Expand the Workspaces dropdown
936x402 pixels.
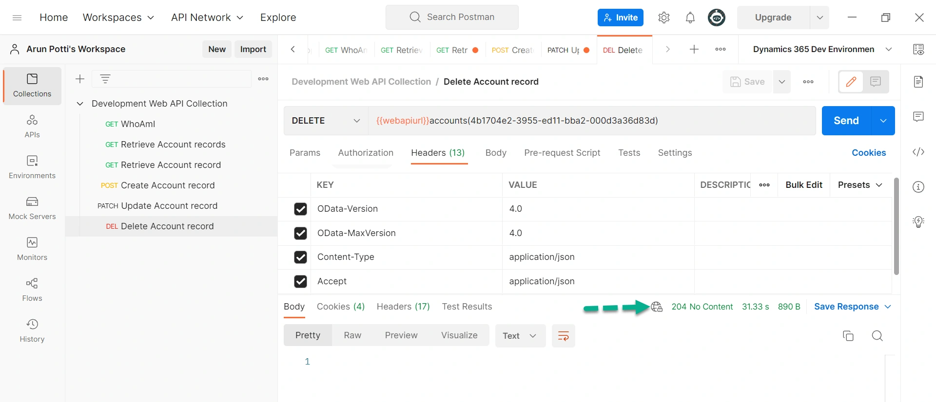pyautogui.click(x=118, y=18)
